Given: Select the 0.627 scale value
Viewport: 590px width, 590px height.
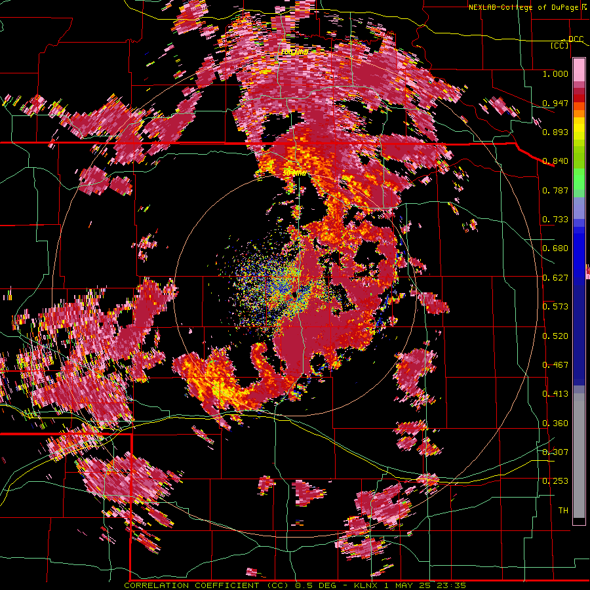Looking at the screenshot, I should [x=555, y=278].
